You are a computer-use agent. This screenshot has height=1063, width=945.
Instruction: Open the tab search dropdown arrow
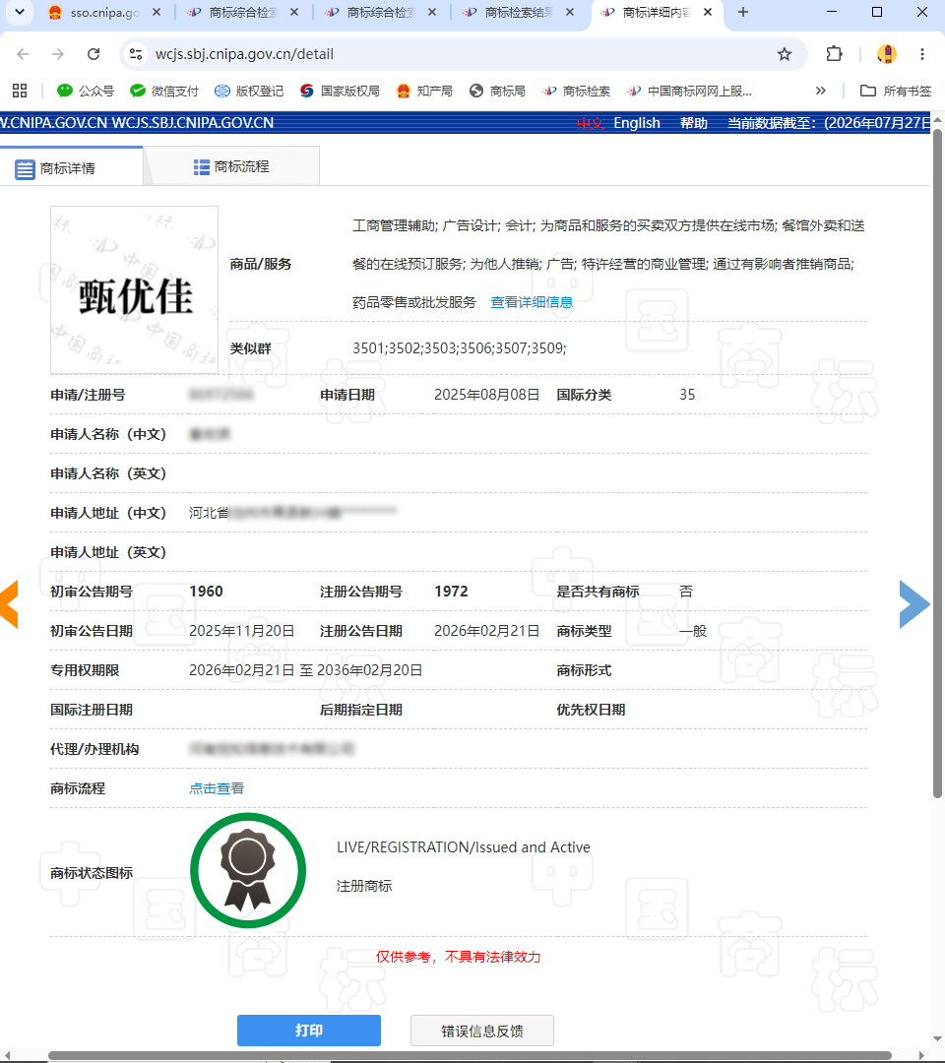coord(20,12)
